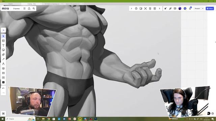Select the Text tool
216x121 pixels.
(x=3, y=45)
